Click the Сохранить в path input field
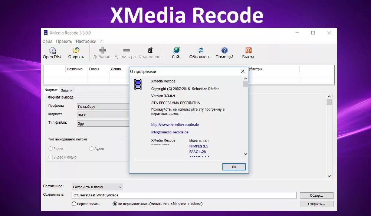The height and width of the screenshot is (216, 371). (184, 195)
